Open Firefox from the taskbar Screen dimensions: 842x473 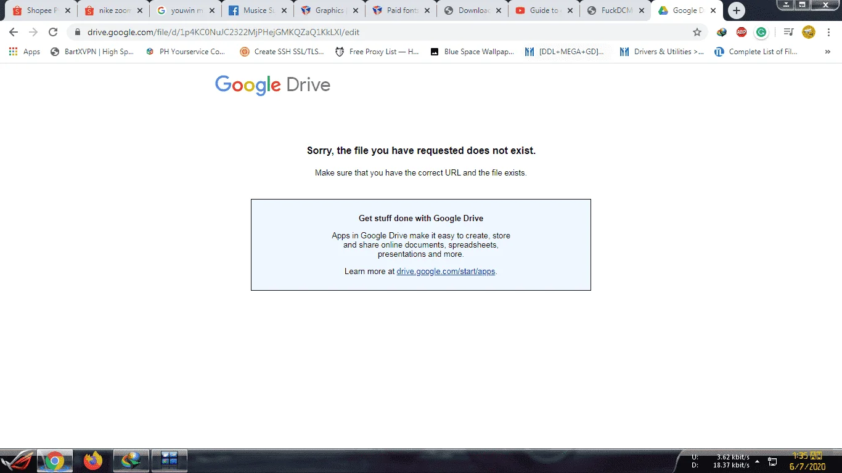pyautogui.click(x=93, y=461)
